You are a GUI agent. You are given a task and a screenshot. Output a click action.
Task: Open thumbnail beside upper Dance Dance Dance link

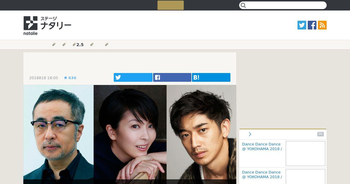tap(305, 154)
